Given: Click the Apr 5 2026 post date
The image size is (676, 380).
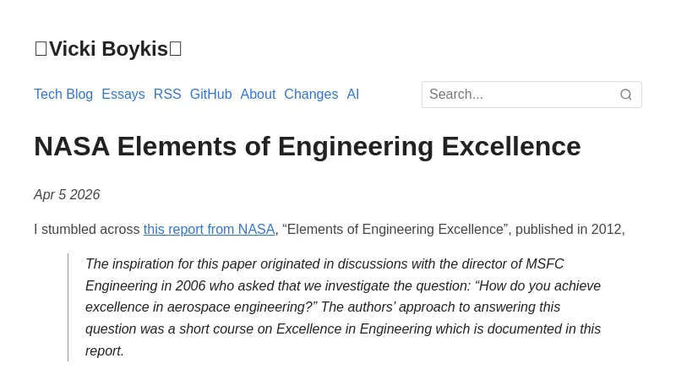Looking at the screenshot, I should (x=67, y=195).
